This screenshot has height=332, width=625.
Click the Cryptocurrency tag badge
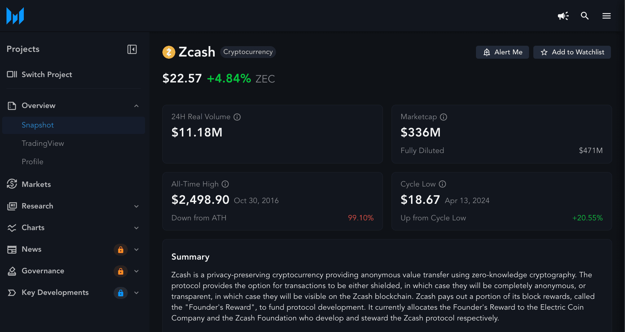tap(248, 52)
